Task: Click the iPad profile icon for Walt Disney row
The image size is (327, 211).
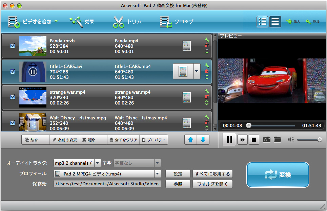Action: (187, 123)
